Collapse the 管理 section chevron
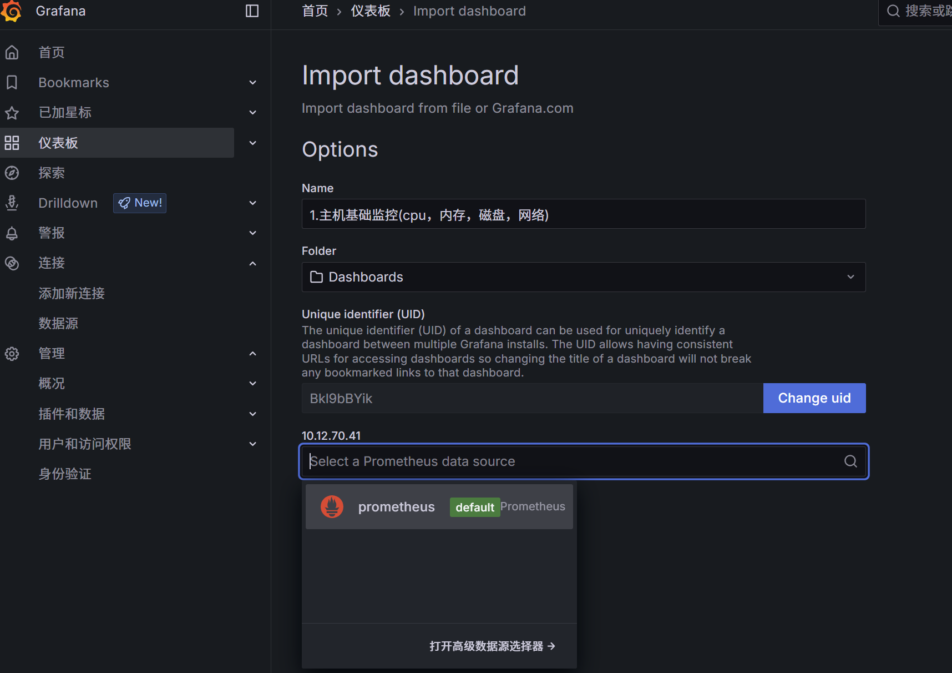Screen dimensions: 952x673 252,354
